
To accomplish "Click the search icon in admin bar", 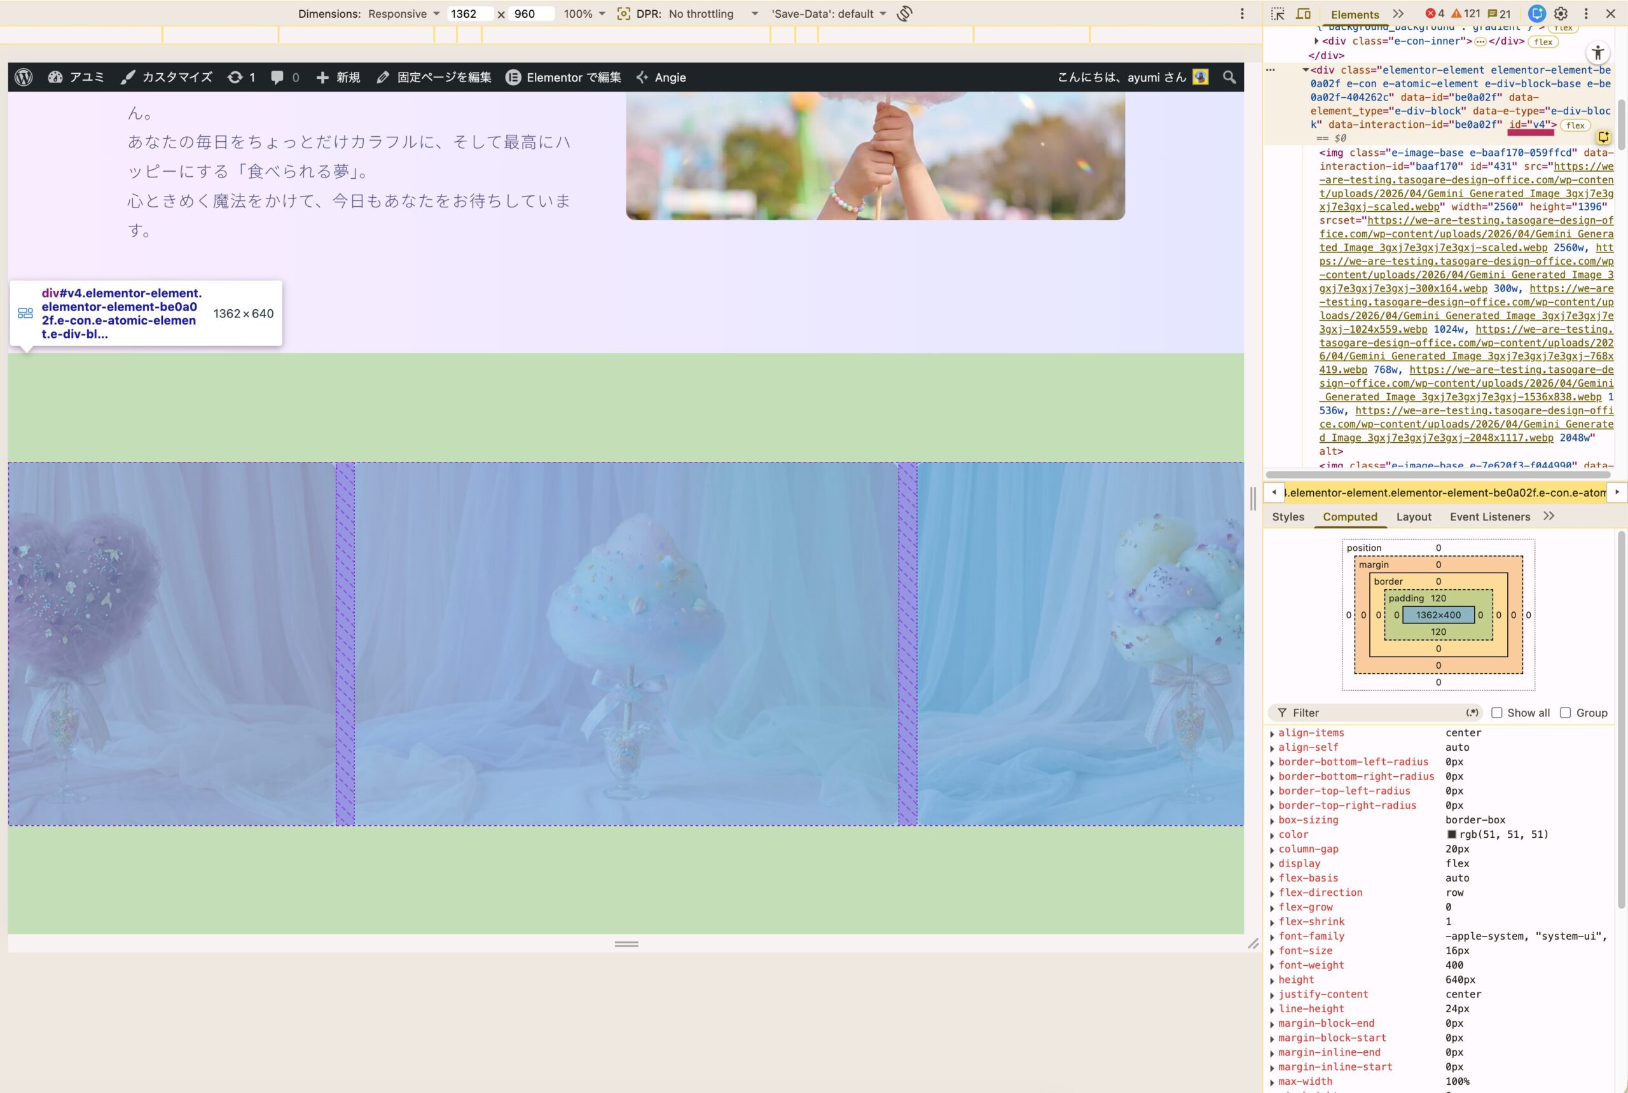I will [1229, 77].
